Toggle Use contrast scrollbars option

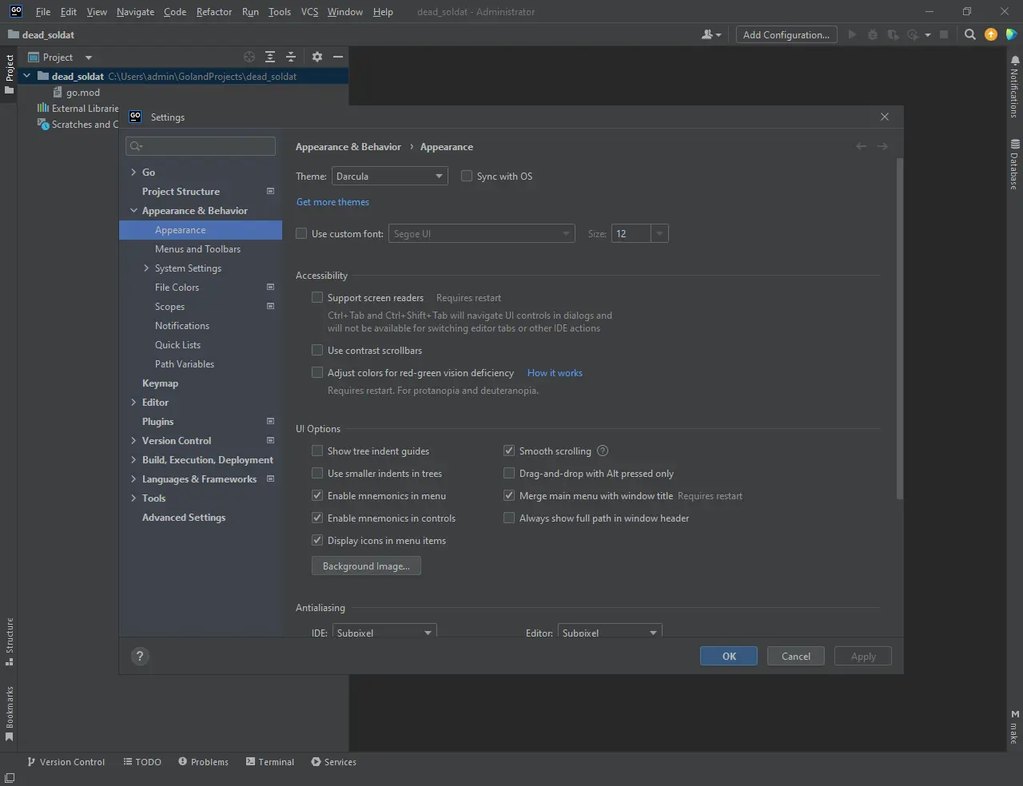coord(317,351)
